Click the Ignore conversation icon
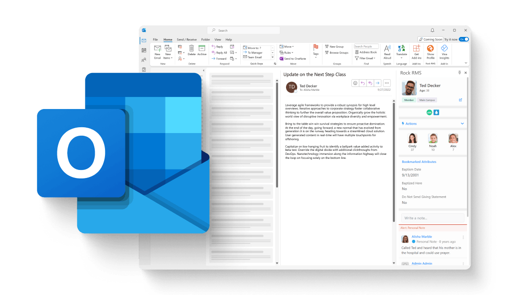Screen dimensions: 524x295 click(180, 47)
